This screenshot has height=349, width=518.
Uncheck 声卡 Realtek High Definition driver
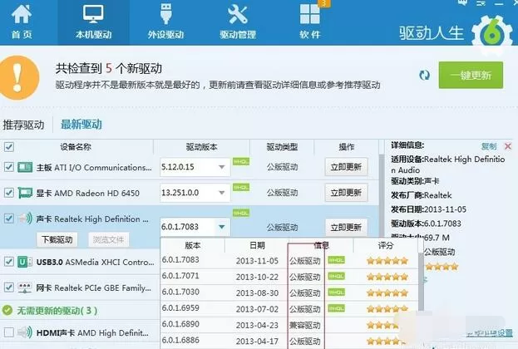pyautogui.click(x=9, y=219)
